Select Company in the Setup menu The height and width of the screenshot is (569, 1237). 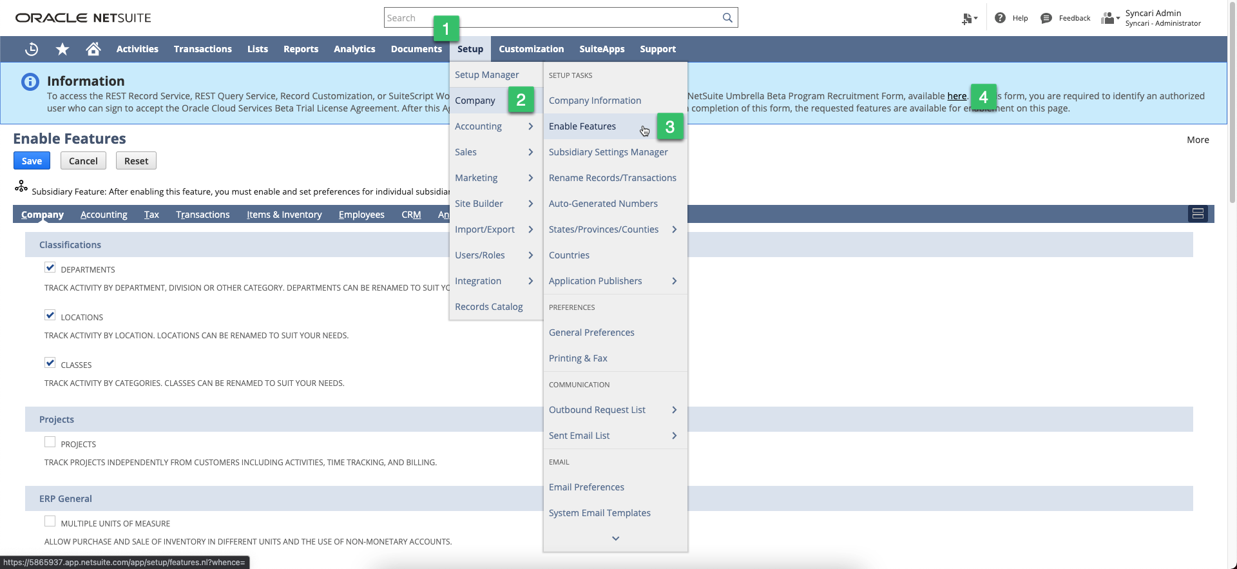tap(475, 101)
